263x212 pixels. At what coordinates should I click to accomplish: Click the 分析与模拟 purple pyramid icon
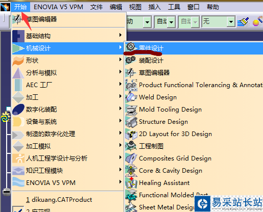[x=18, y=73]
